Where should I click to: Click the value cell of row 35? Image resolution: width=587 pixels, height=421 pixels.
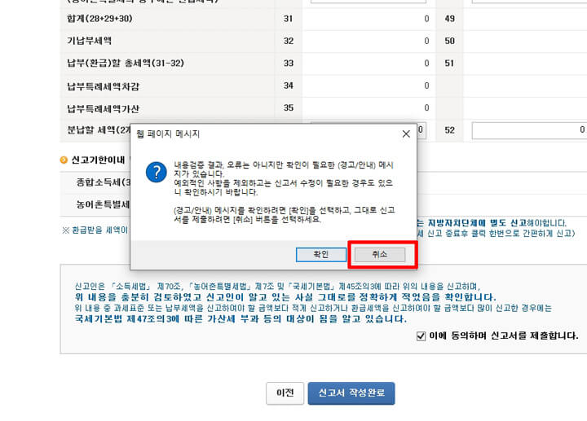(x=369, y=108)
